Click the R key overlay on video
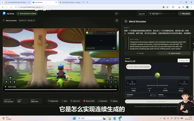The height and width of the screenshot is (121, 194). (6, 82)
